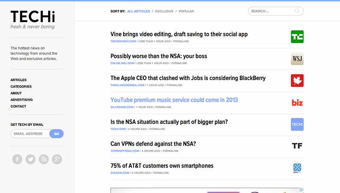Read "Can VPNs defend against the NSA?"
The width and height of the screenshot is (340, 193).
coord(153,144)
